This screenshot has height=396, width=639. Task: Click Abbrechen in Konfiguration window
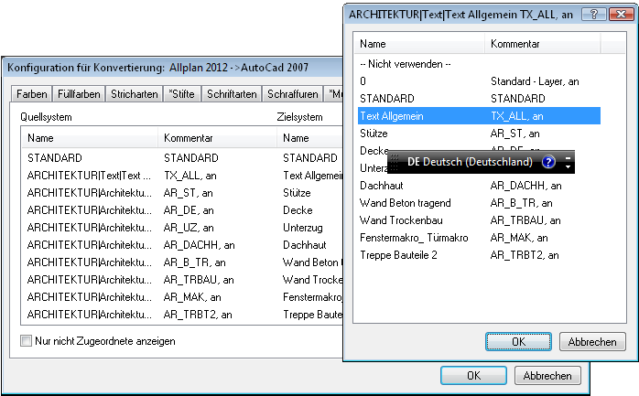pyautogui.click(x=547, y=375)
